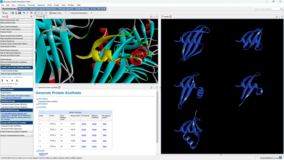
Task: Close the Generate Protein Scaffolds report tab
Action: [59, 87]
